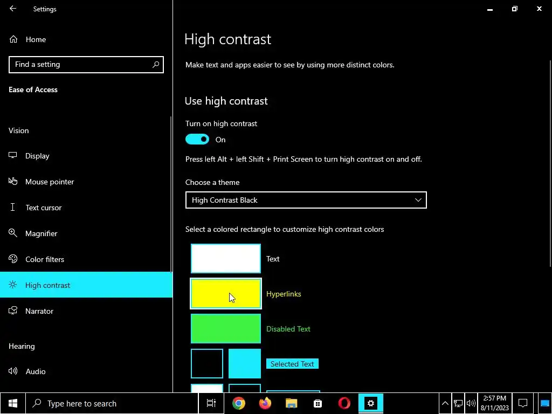Open Magnifier settings
Viewport: 552px width, 414px height.
(86, 233)
